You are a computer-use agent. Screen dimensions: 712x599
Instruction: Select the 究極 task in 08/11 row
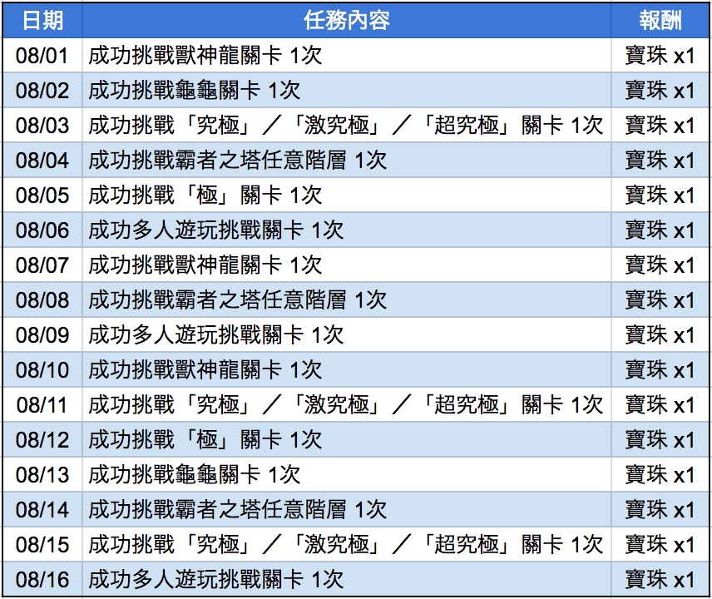pos(345,405)
